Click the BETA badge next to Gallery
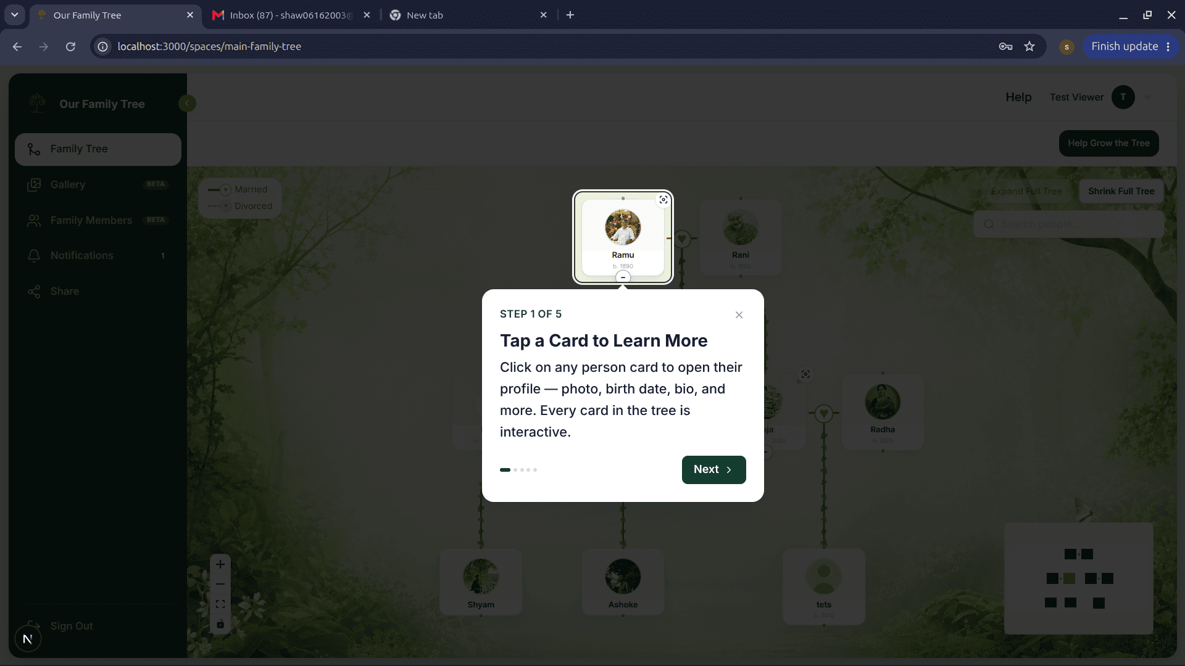This screenshot has height=666, width=1185. tap(156, 184)
